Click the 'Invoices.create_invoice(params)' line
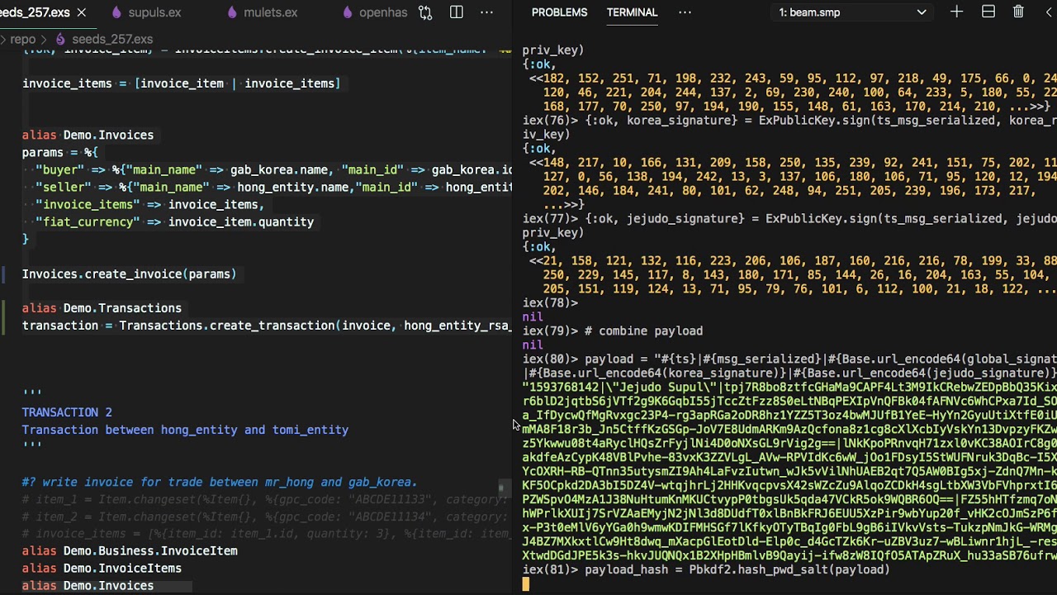 coord(129,274)
